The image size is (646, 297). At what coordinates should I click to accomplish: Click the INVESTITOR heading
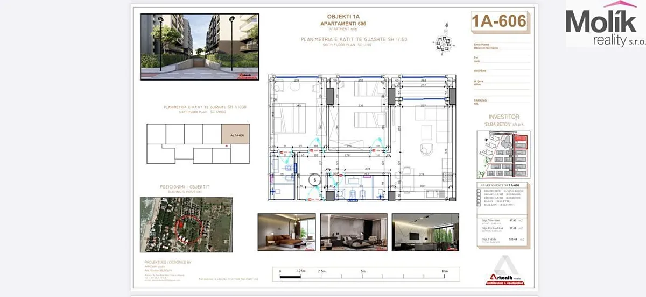click(503, 117)
